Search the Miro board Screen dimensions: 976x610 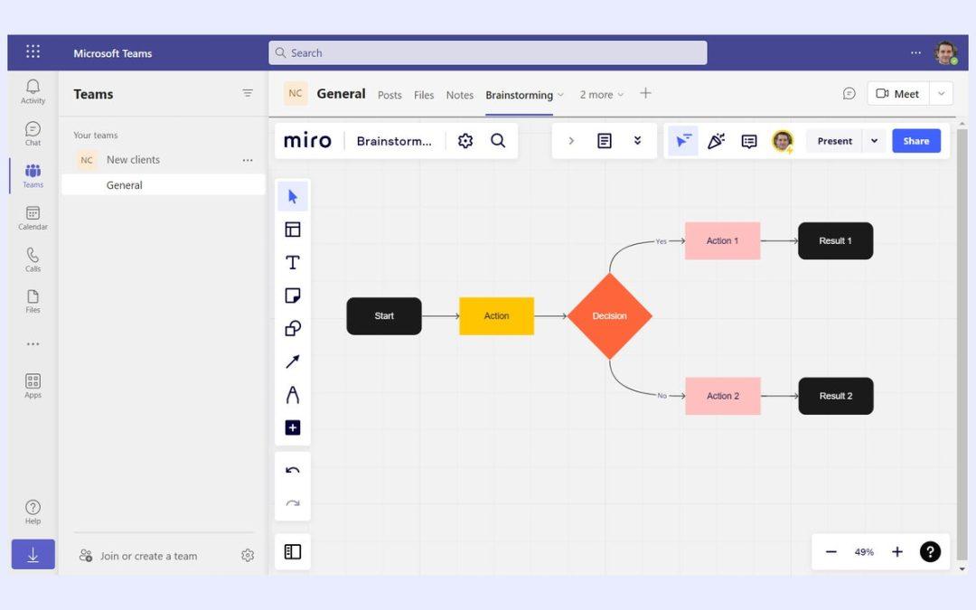(x=498, y=141)
